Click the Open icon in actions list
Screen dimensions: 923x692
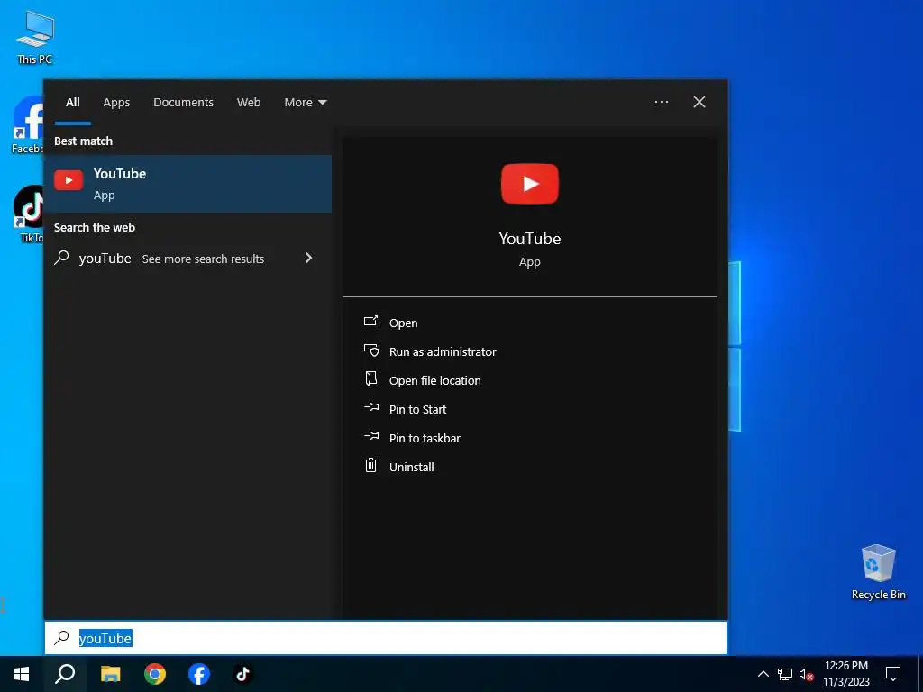pyautogui.click(x=370, y=322)
